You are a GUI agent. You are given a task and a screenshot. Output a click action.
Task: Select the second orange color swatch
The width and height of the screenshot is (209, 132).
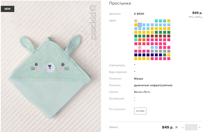point(144,40)
